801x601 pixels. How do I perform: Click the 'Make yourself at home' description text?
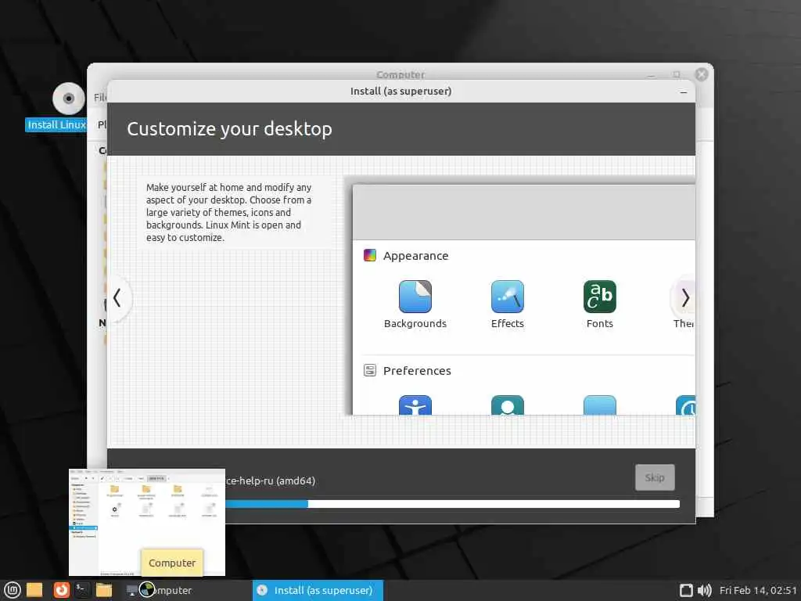(x=228, y=212)
